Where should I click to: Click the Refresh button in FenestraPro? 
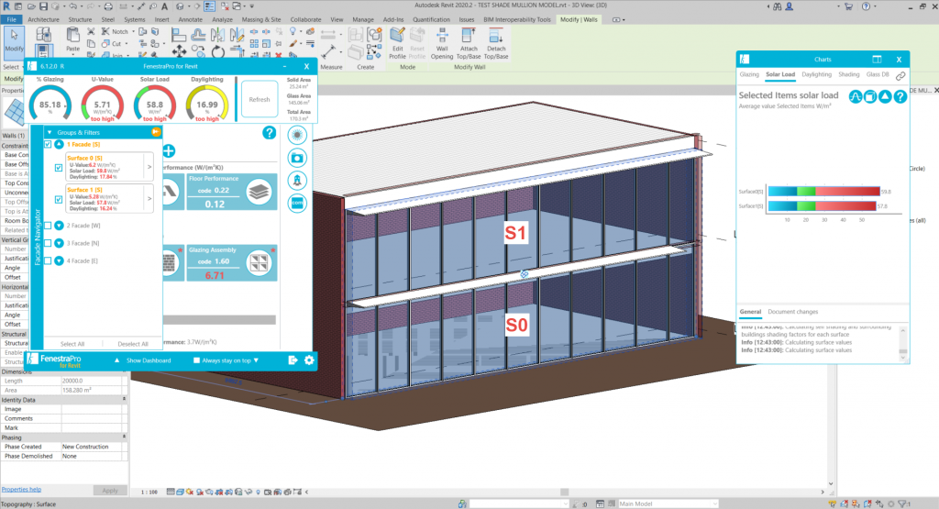pyautogui.click(x=260, y=99)
